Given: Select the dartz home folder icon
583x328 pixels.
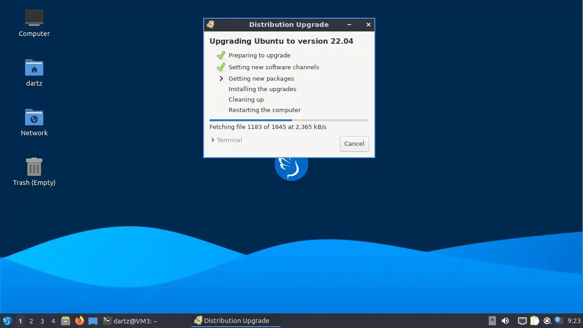Looking at the screenshot, I should pyautogui.click(x=34, y=73).
